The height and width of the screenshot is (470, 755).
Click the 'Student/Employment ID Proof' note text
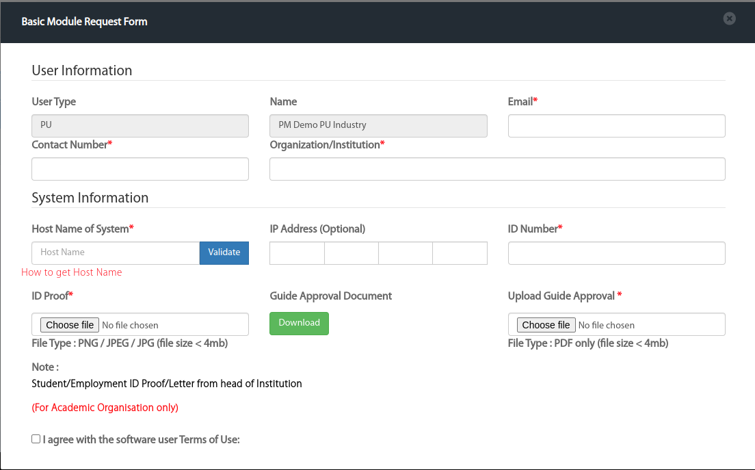(x=167, y=384)
